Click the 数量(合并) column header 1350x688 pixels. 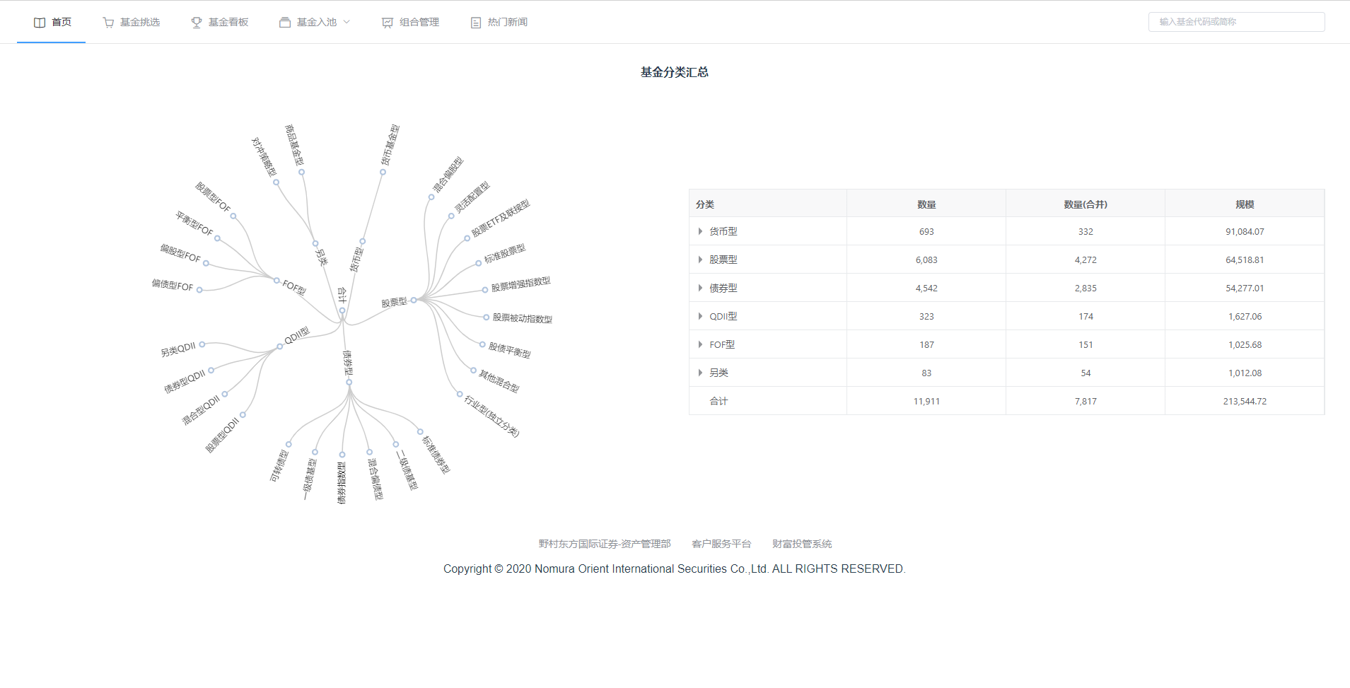point(1086,204)
